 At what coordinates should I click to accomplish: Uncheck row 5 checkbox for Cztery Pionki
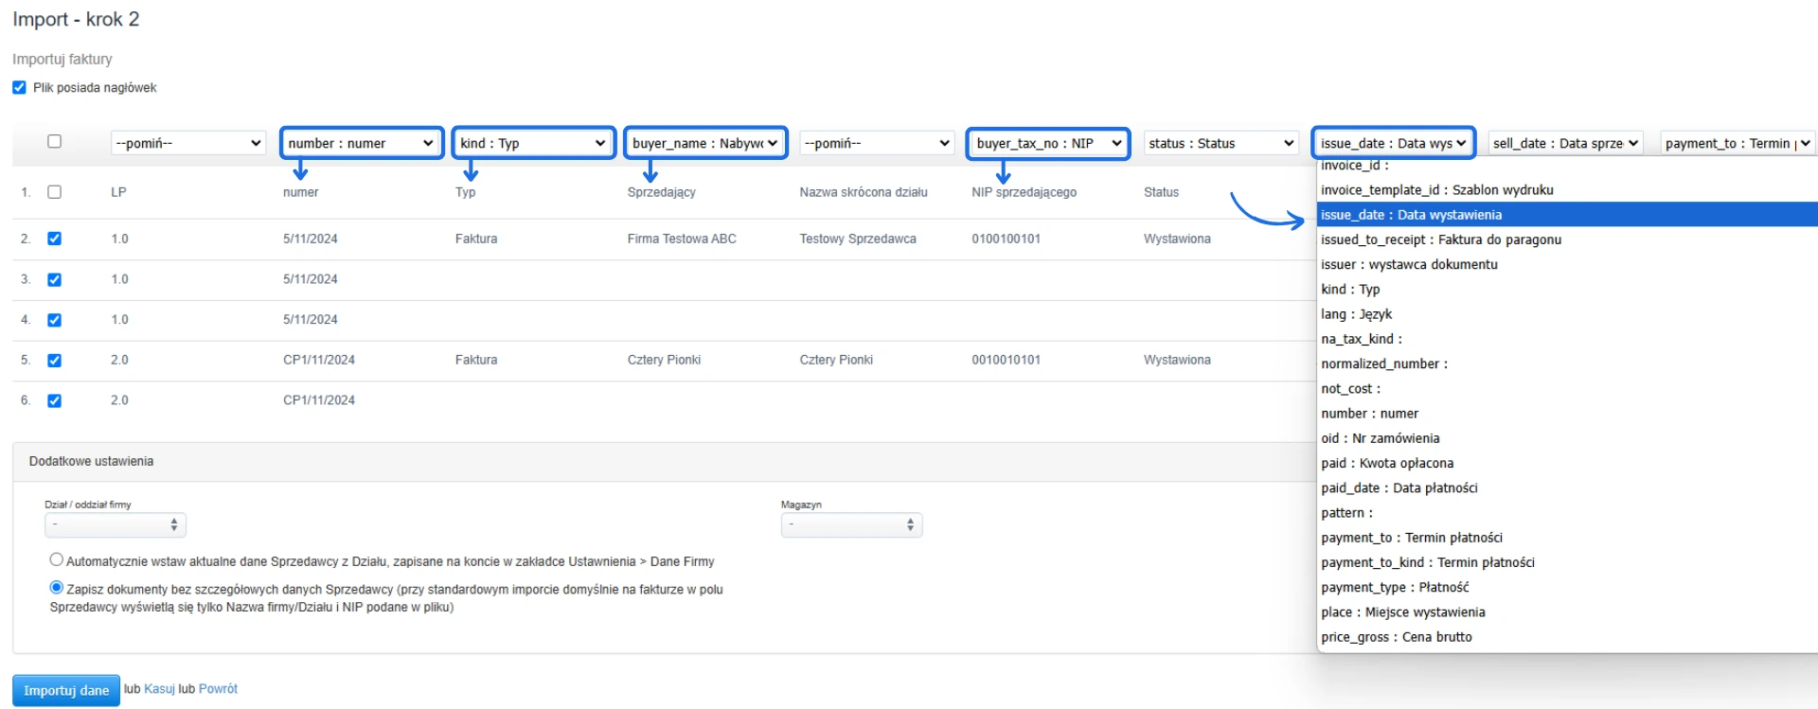55,360
